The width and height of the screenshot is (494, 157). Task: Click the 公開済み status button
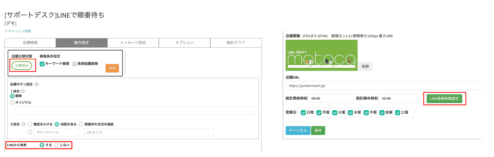pyautogui.click(x=22, y=65)
